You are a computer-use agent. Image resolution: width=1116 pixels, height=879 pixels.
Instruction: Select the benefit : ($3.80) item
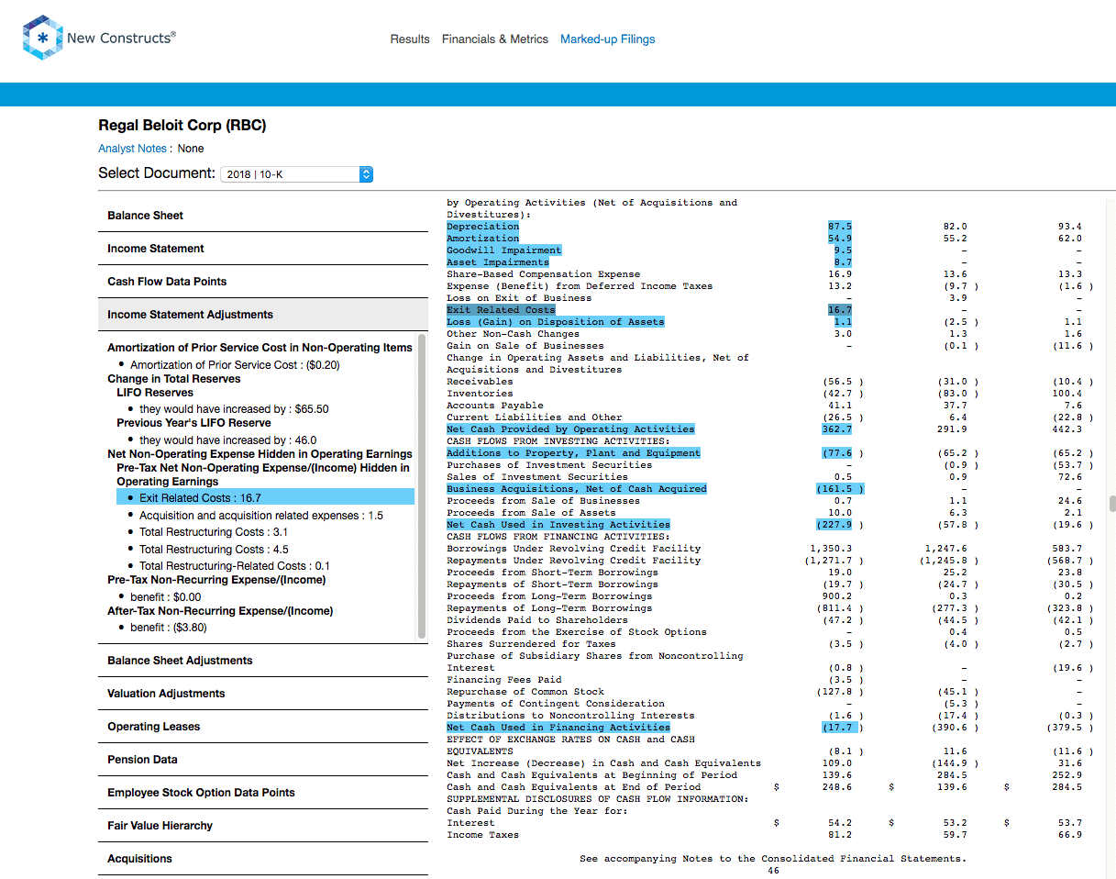(169, 628)
